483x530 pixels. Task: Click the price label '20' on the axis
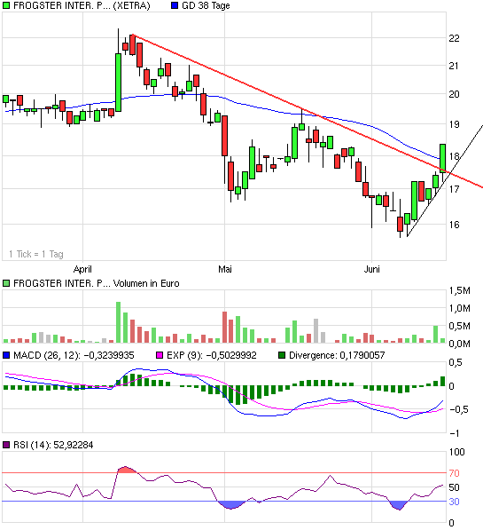point(455,94)
